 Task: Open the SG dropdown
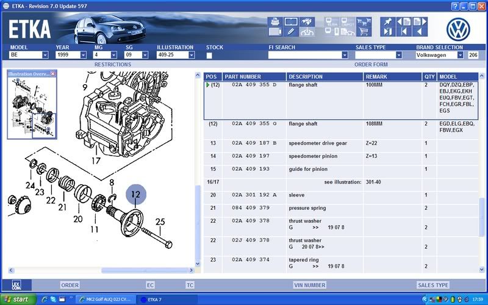click(145, 55)
